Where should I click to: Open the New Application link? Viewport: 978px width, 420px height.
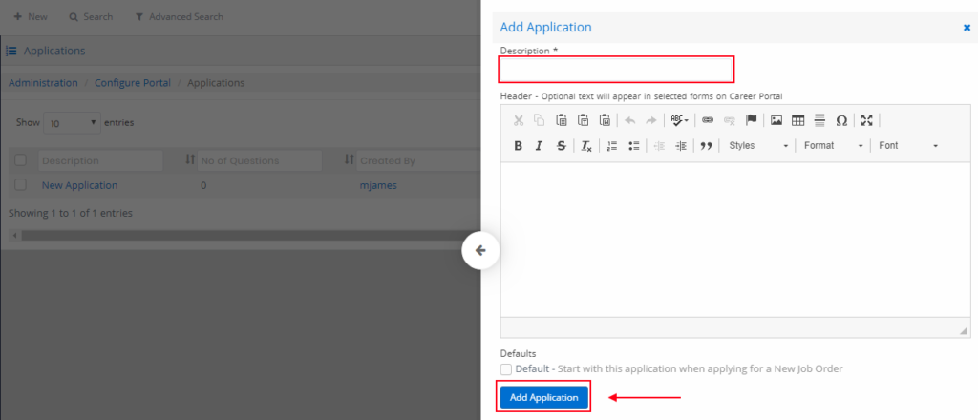coord(79,185)
